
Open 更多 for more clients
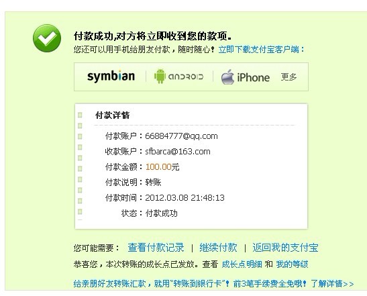(x=289, y=77)
